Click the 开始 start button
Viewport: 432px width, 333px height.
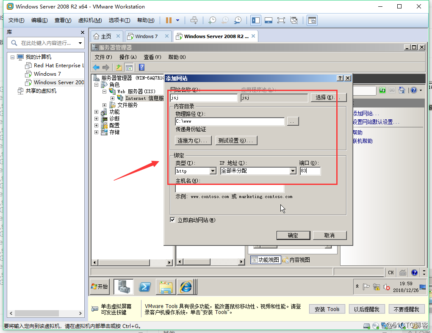pyautogui.click(x=100, y=287)
